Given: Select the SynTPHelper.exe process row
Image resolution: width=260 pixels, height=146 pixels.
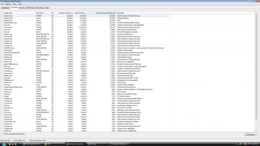Looking at the screenshot, I should (86, 121).
